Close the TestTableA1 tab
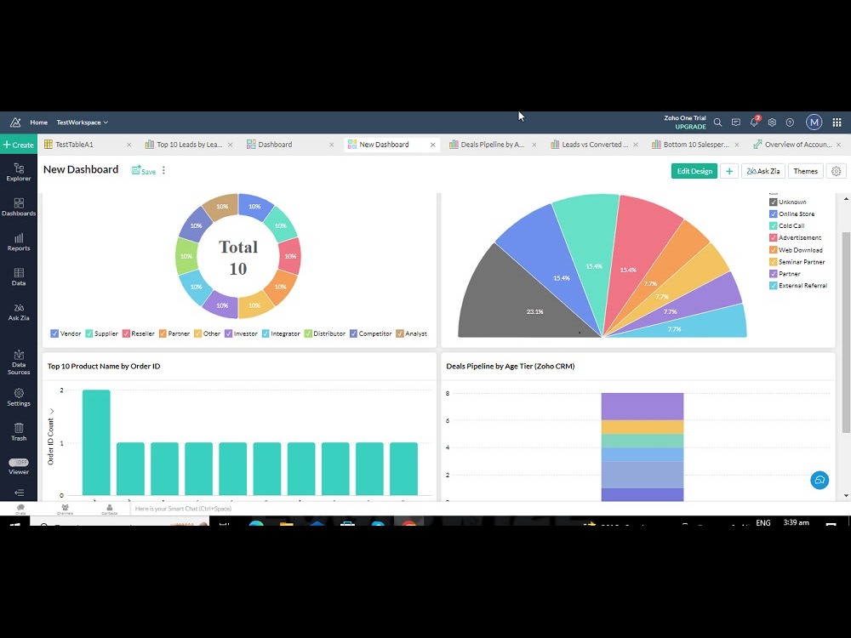The image size is (851, 638). coord(129,145)
